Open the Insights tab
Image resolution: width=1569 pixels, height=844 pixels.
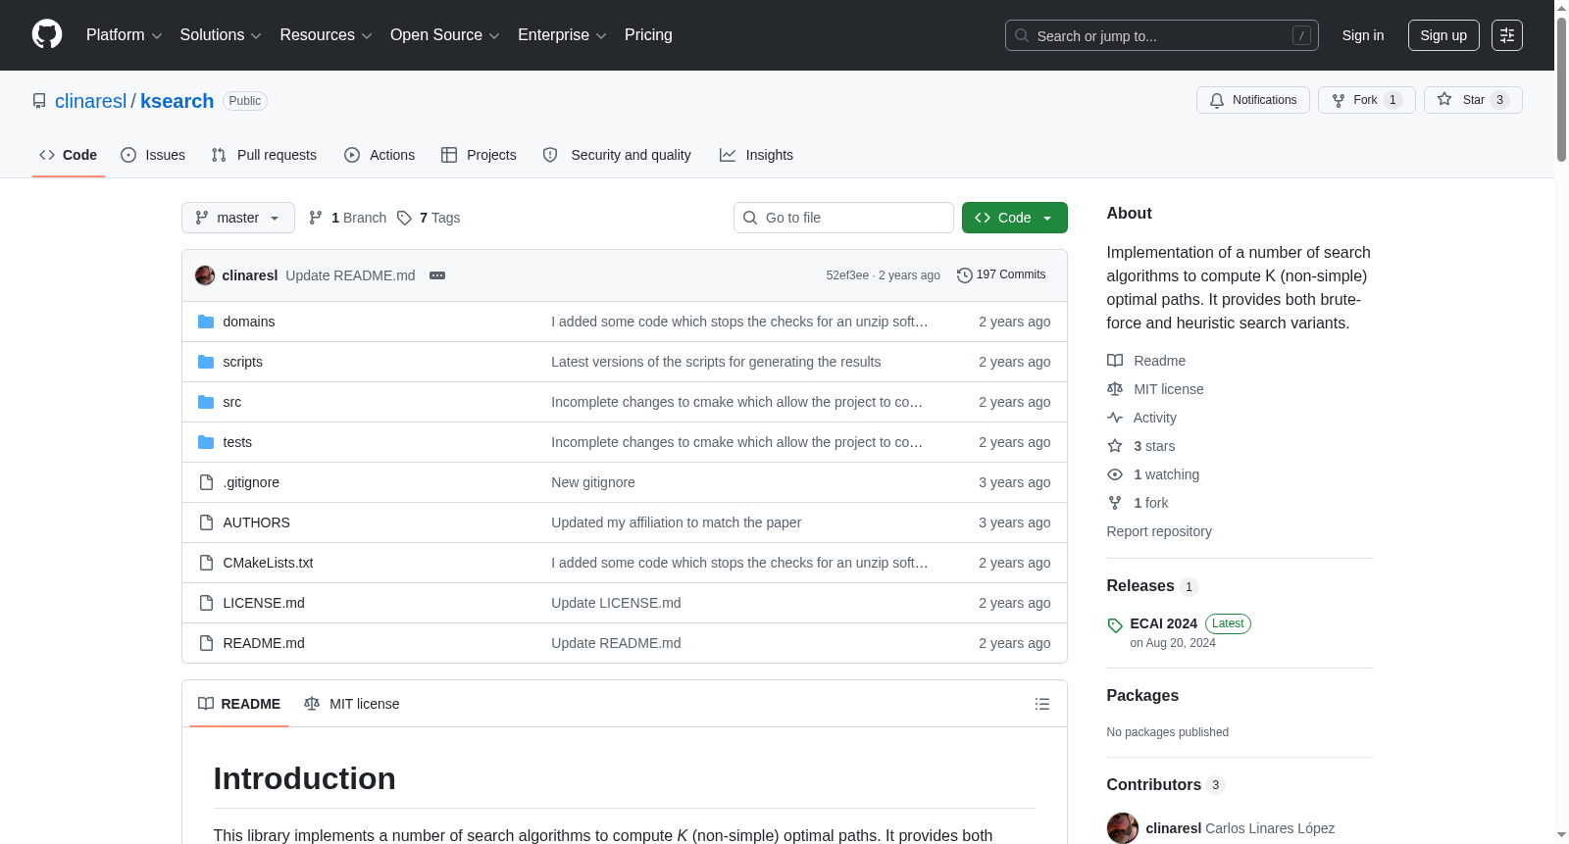coord(756,155)
